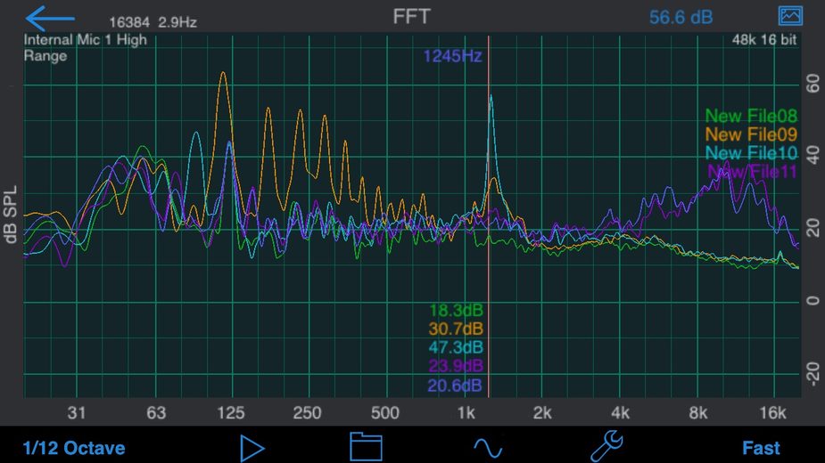Select the New File08 legend entry

tap(751, 116)
